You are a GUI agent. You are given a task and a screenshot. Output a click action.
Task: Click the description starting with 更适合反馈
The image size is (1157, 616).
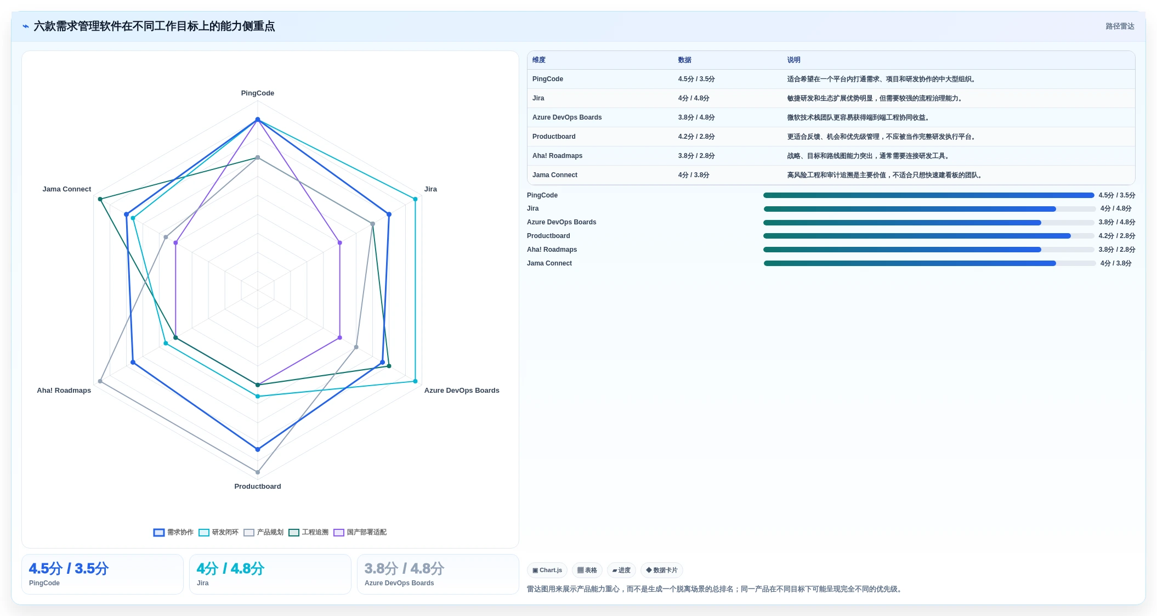pyautogui.click(x=883, y=137)
